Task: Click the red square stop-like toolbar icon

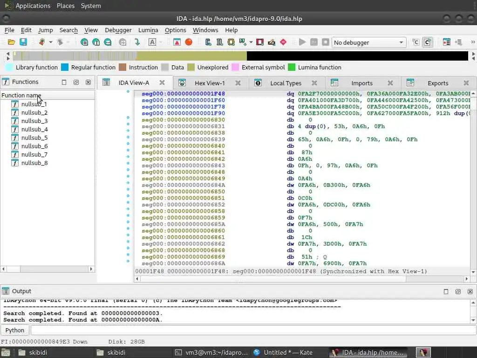Action: [x=260, y=42]
